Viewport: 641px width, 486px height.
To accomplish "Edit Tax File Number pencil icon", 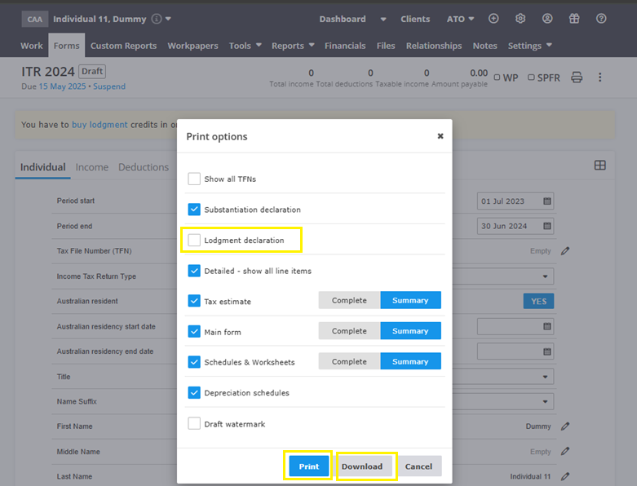I will (565, 251).
